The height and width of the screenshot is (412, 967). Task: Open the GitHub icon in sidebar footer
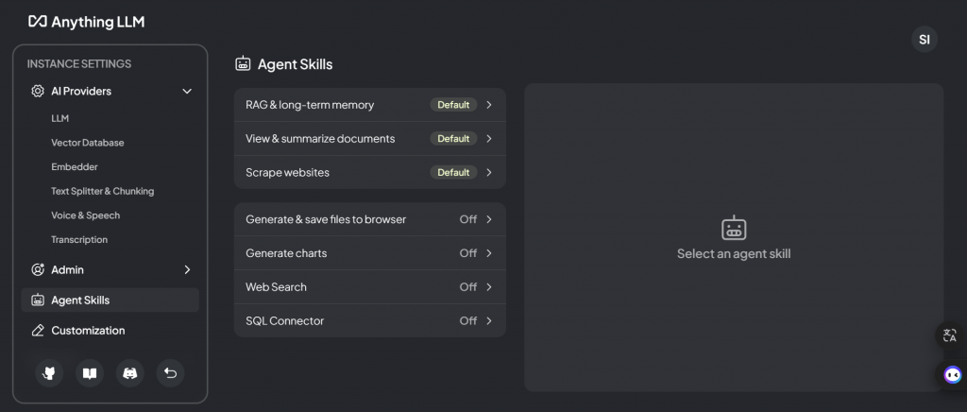(49, 373)
